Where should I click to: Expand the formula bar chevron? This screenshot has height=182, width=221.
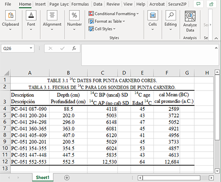[x=216, y=48]
